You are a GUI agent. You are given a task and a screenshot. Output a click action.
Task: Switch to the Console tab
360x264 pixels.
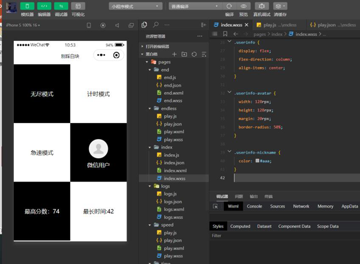[x=254, y=206]
